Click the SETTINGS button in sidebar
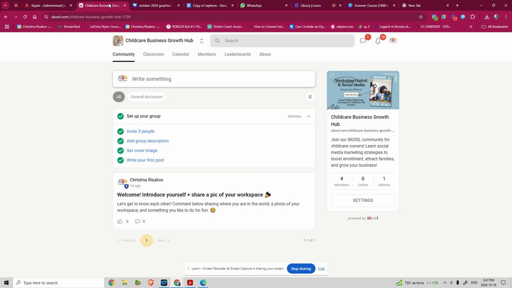The image size is (512, 288). [363, 200]
